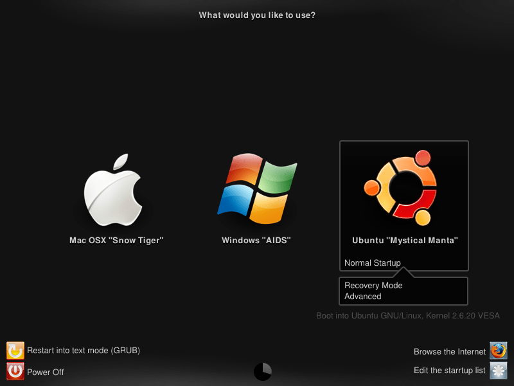Start Windows AIDS
Screen dimensions: 514x386
pos(256,240)
